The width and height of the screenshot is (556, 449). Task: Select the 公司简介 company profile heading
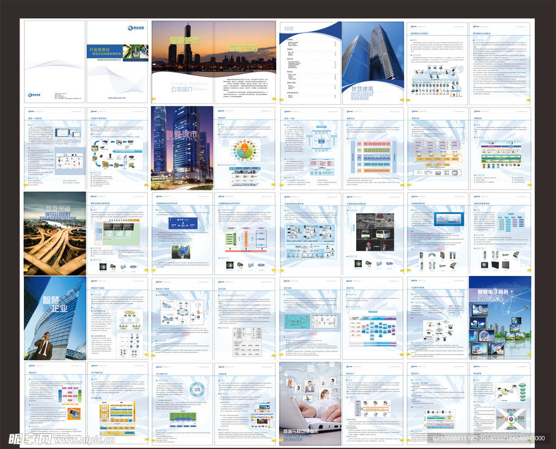[182, 88]
